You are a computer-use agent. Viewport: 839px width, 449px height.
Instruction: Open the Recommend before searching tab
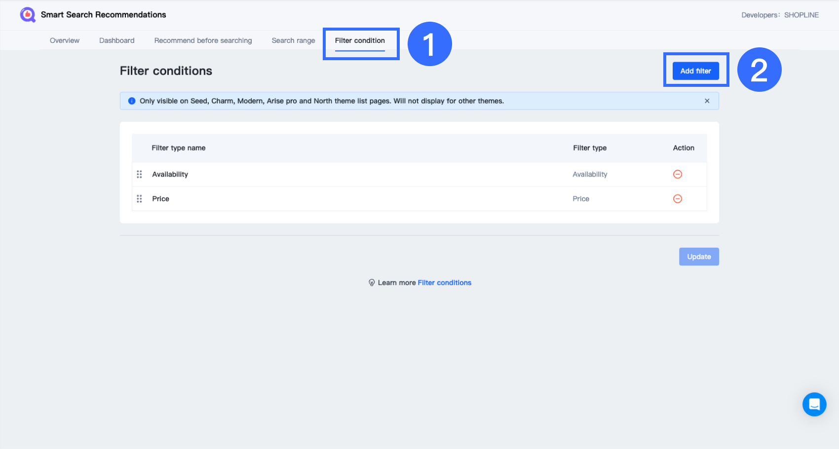click(203, 40)
